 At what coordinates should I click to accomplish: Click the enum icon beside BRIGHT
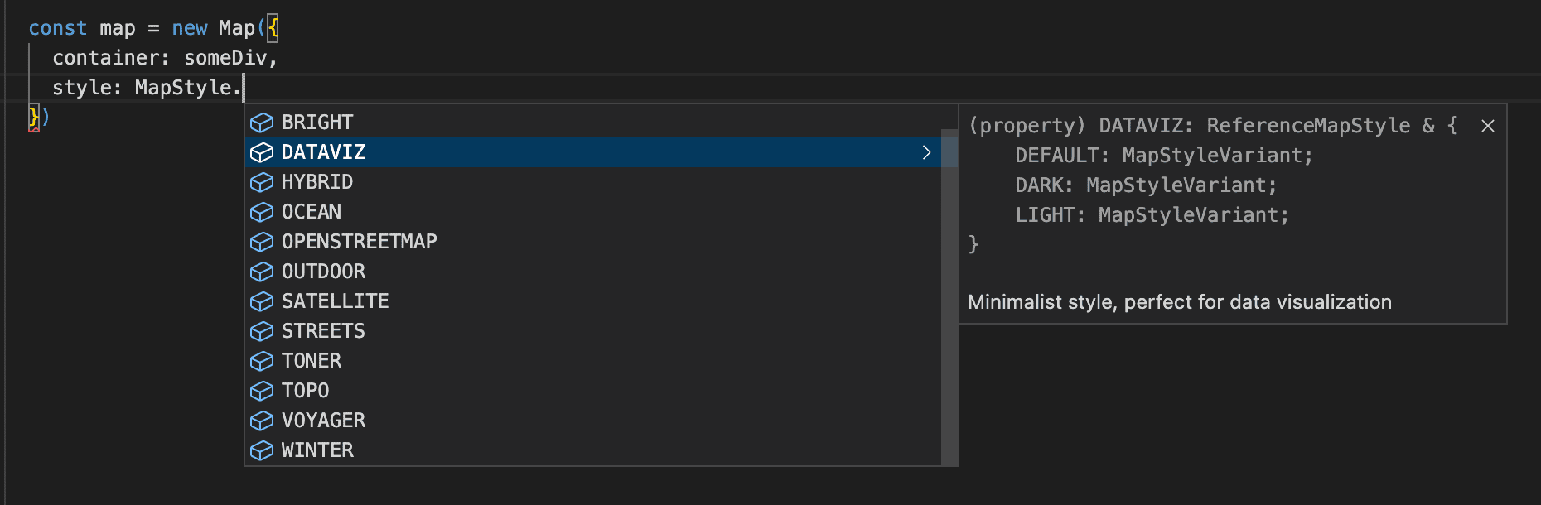pos(262,123)
